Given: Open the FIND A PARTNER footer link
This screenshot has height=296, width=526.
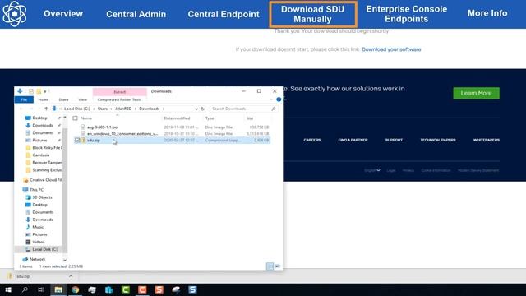Looking at the screenshot, I should tap(353, 140).
